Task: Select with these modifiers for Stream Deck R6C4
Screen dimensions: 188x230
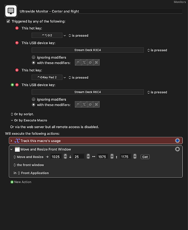Action: [x=33, y=105]
